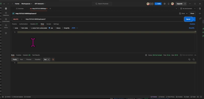Switch to the Authorization tab

pos(23,24)
